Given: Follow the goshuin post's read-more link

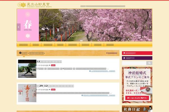Looking at the screenshot, I should coord(98,95).
